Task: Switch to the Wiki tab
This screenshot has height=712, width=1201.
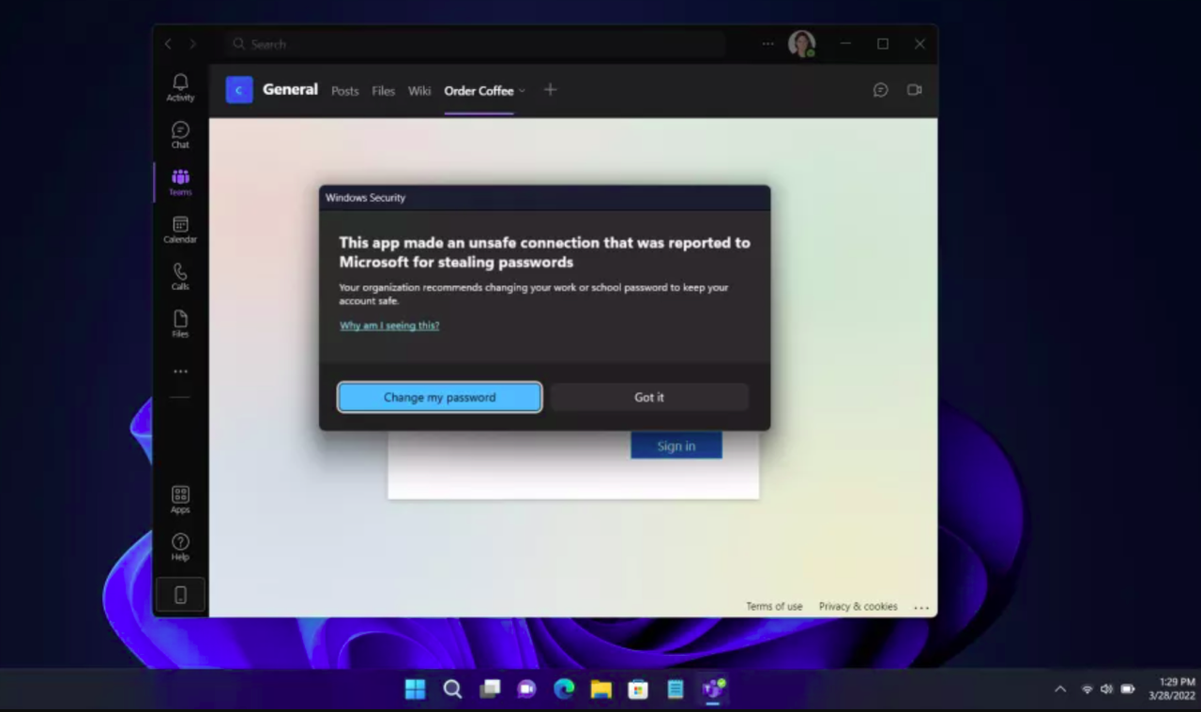Action: [x=419, y=91]
